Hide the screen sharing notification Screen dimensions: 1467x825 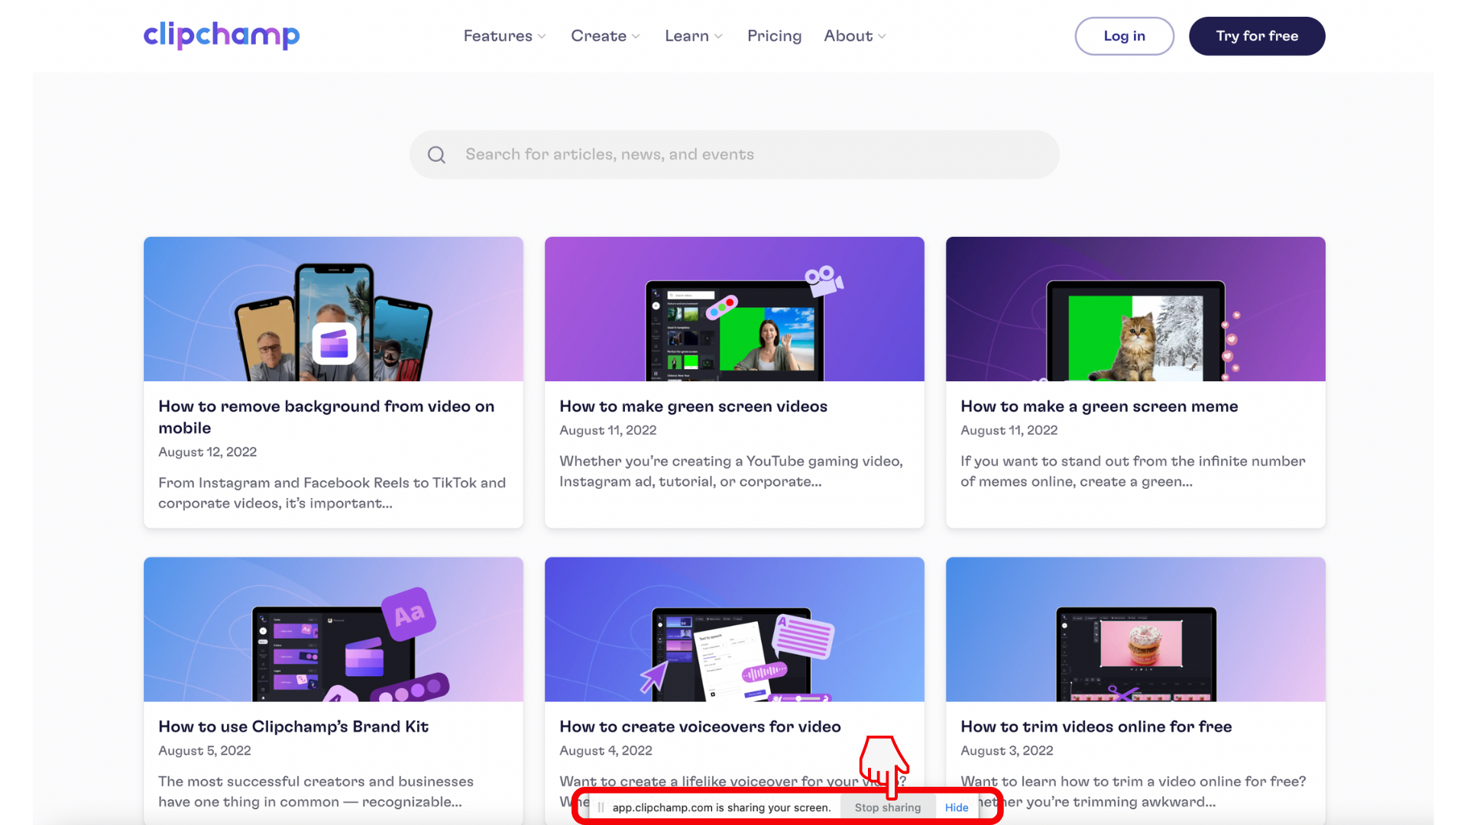coord(957,807)
